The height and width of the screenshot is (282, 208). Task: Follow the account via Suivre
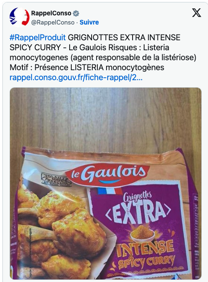(x=89, y=22)
